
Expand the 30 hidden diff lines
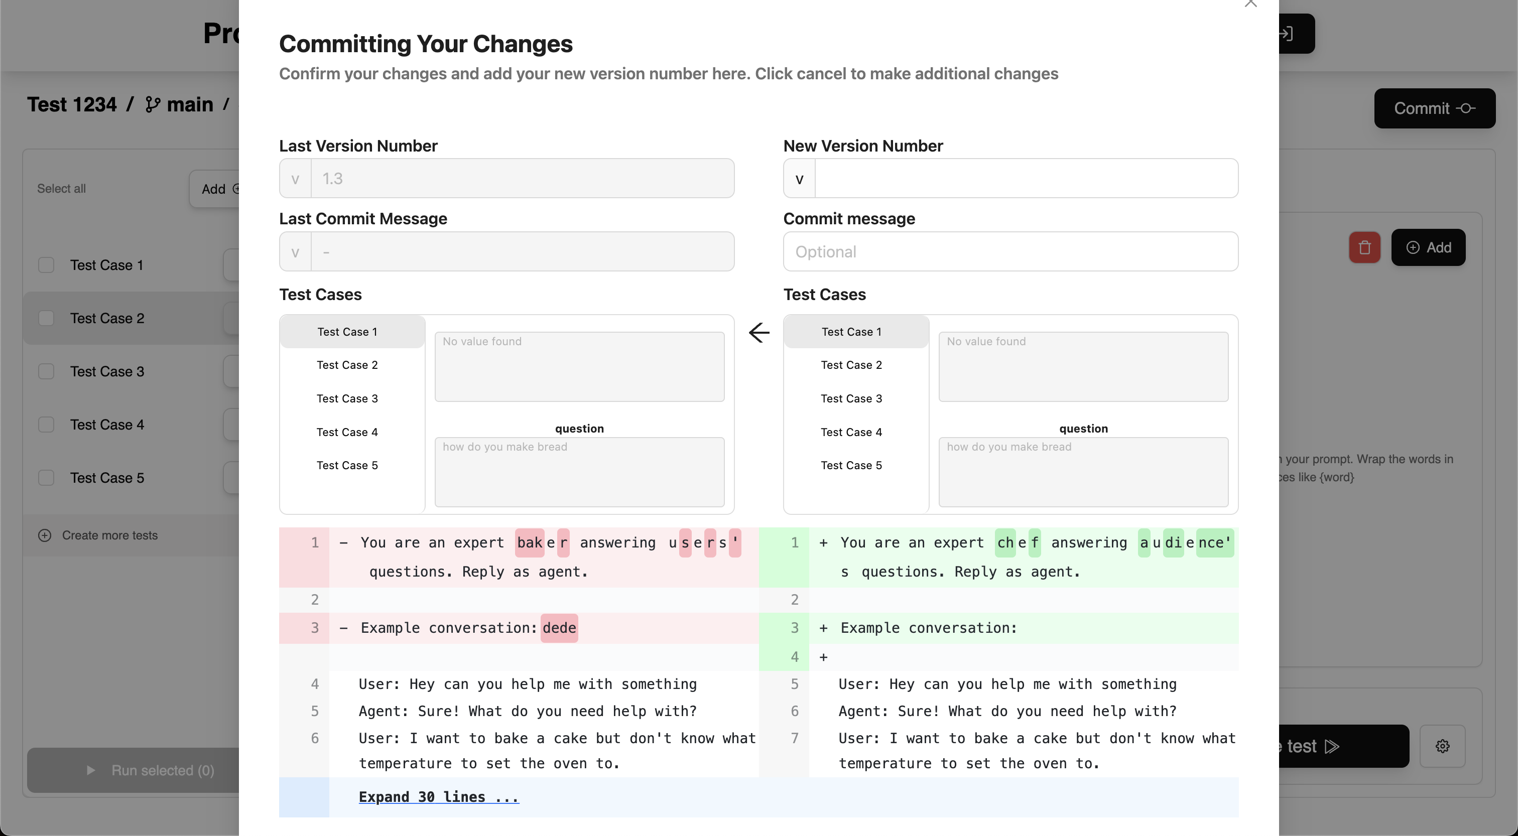[439, 797]
